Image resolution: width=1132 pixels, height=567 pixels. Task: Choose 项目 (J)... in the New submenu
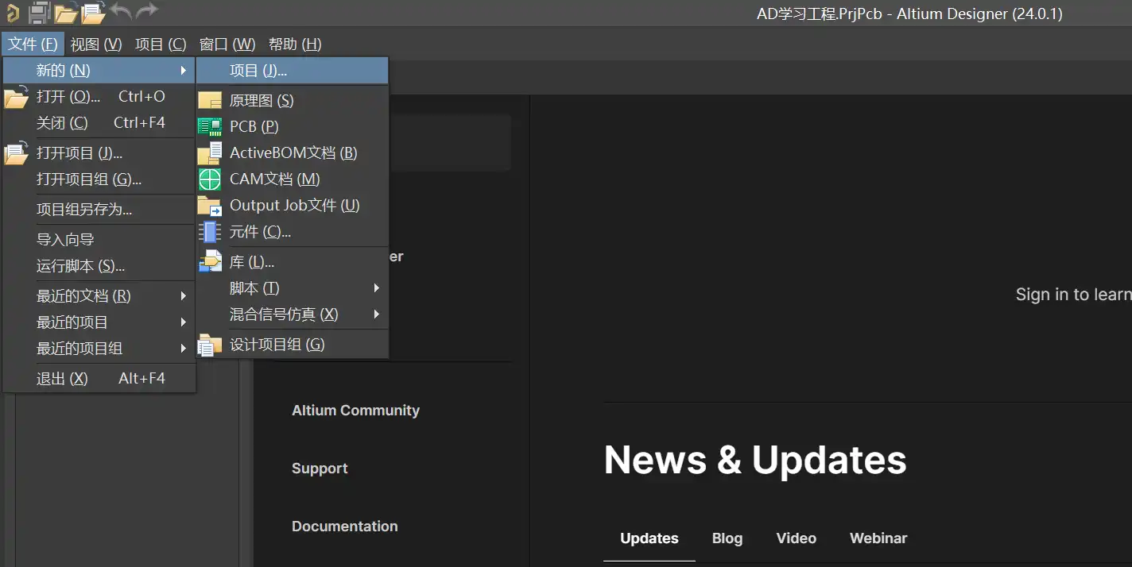click(x=258, y=71)
